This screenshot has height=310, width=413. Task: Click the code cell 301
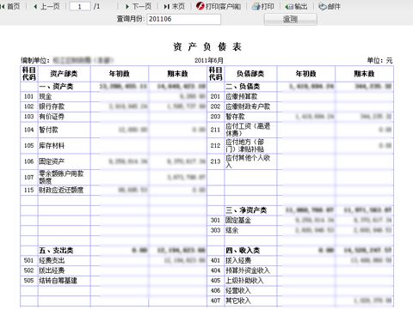[x=215, y=220]
